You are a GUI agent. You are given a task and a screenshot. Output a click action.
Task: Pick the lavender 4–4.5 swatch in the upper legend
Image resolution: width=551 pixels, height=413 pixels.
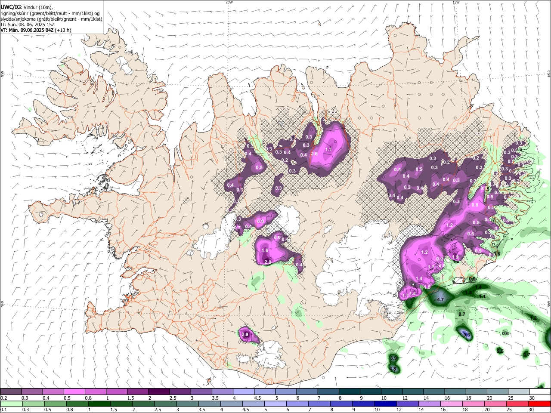point(243,391)
